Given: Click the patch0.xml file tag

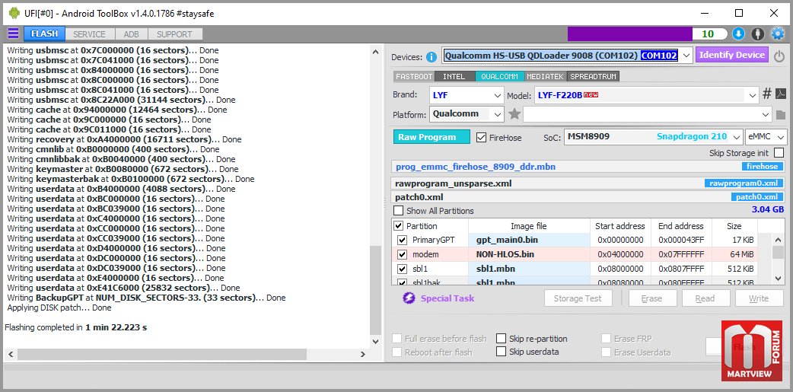Looking at the screenshot, I should [757, 196].
